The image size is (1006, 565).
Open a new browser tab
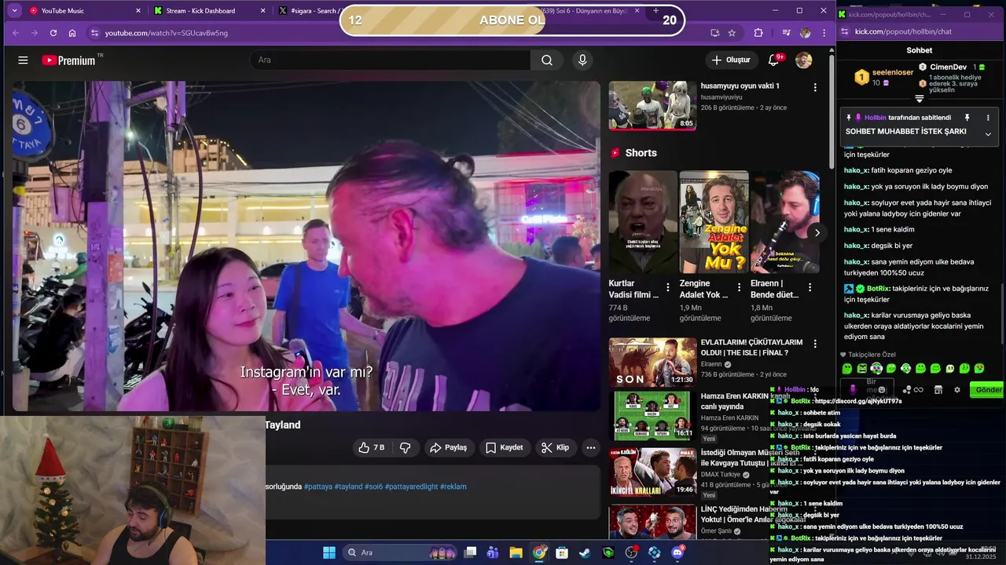pyautogui.click(x=656, y=11)
